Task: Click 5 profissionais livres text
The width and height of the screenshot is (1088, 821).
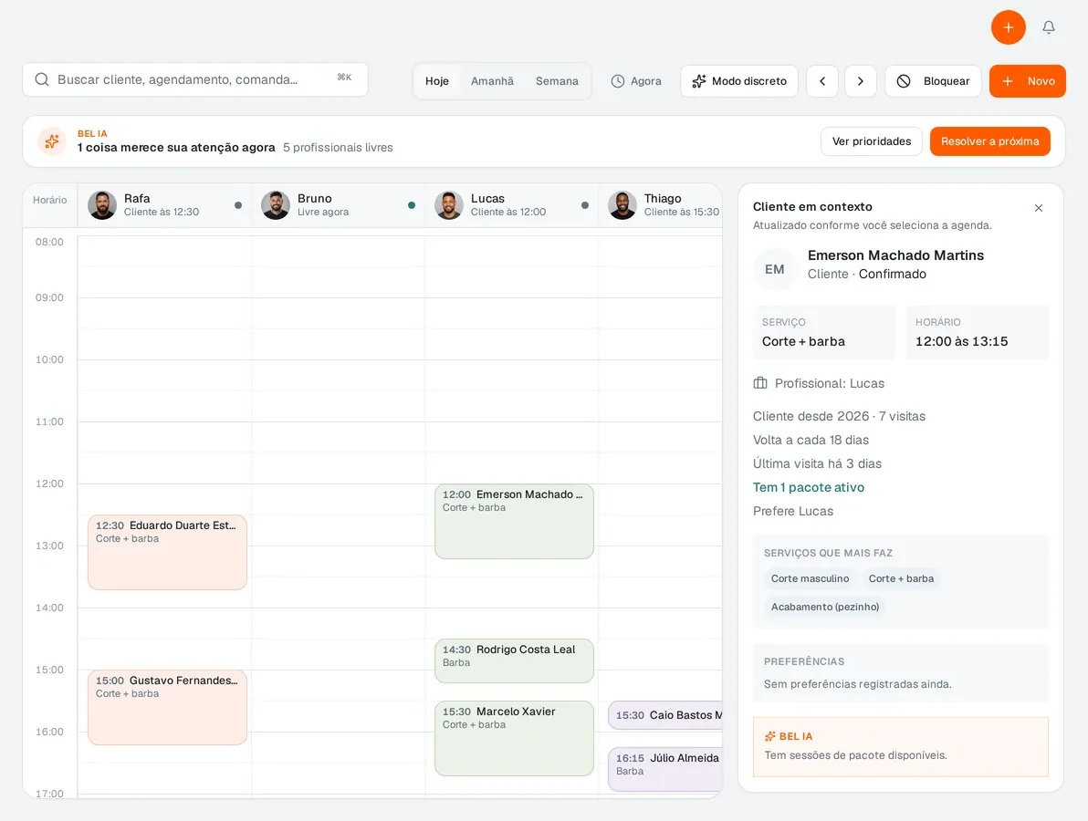Action: [x=338, y=148]
